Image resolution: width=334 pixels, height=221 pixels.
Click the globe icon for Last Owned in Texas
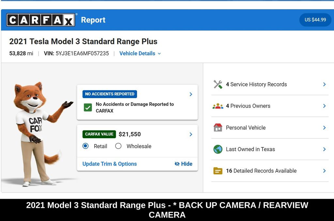218,149
